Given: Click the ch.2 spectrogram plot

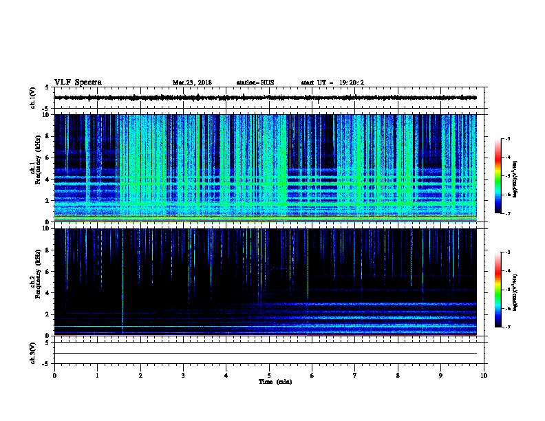Looking at the screenshot, I should pos(266,282).
